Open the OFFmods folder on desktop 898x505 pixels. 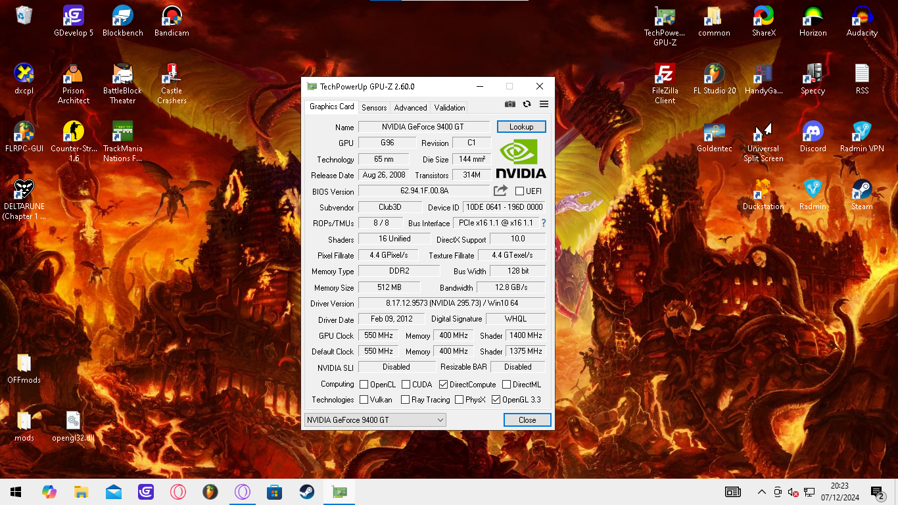24,368
